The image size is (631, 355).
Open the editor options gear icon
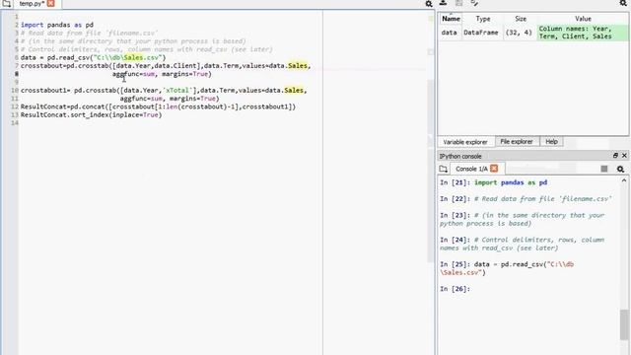429,4
